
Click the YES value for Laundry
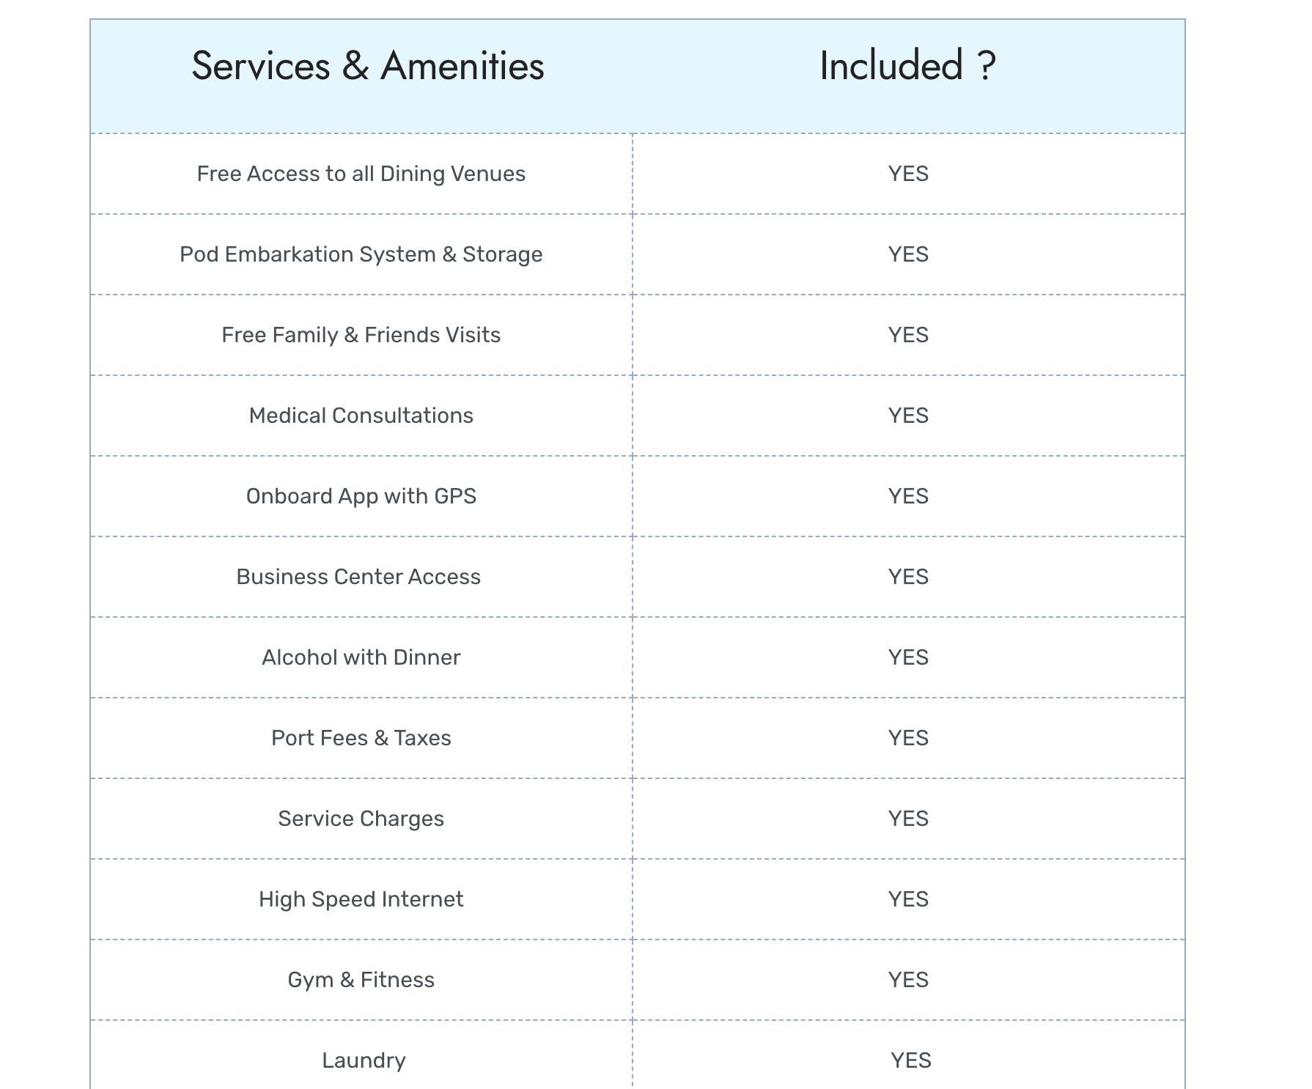tap(911, 1060)
